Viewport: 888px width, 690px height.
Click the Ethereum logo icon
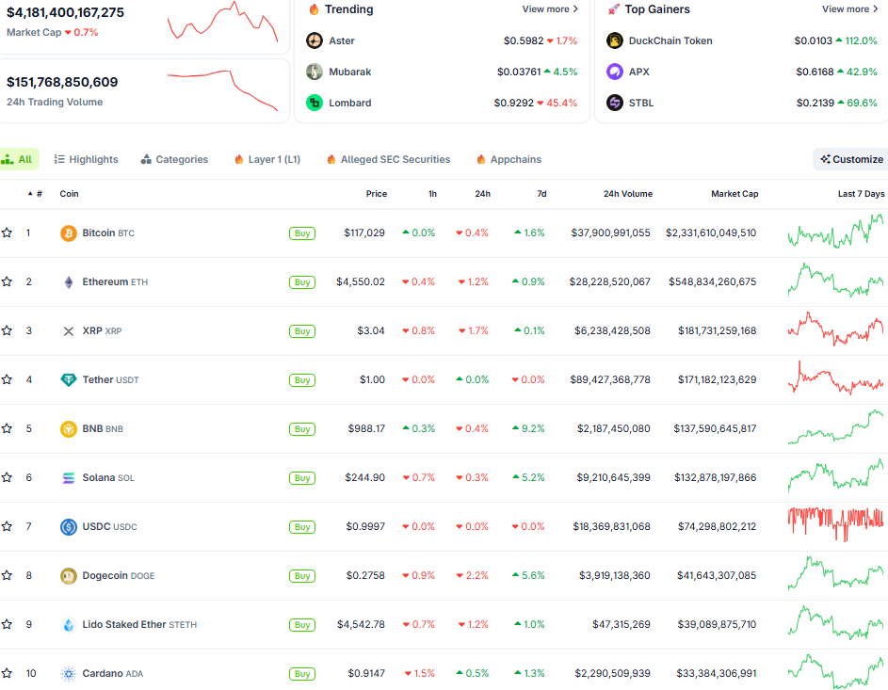(x=67, y=281)
